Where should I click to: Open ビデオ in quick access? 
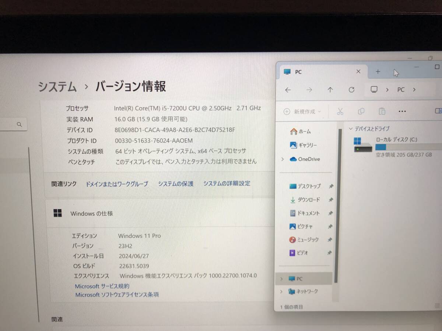299,253
